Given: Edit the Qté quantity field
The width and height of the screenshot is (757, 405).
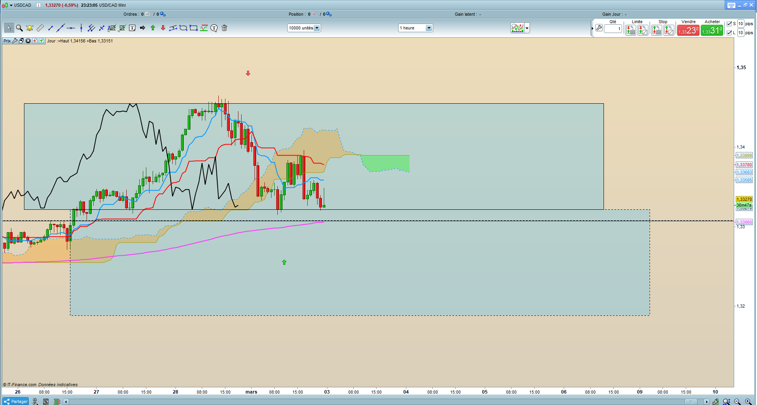Looking at the screenshot, I should [613, 29].
